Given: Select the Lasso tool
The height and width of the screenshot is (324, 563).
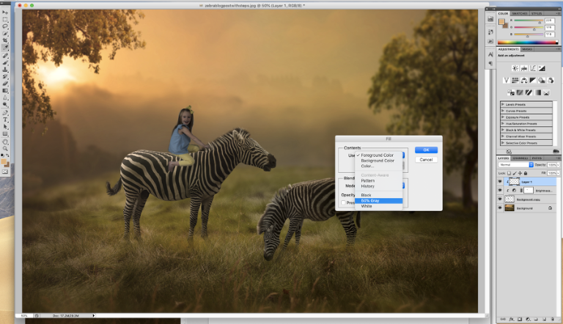Looking at the screenshot, I should [x=5, y=26].
